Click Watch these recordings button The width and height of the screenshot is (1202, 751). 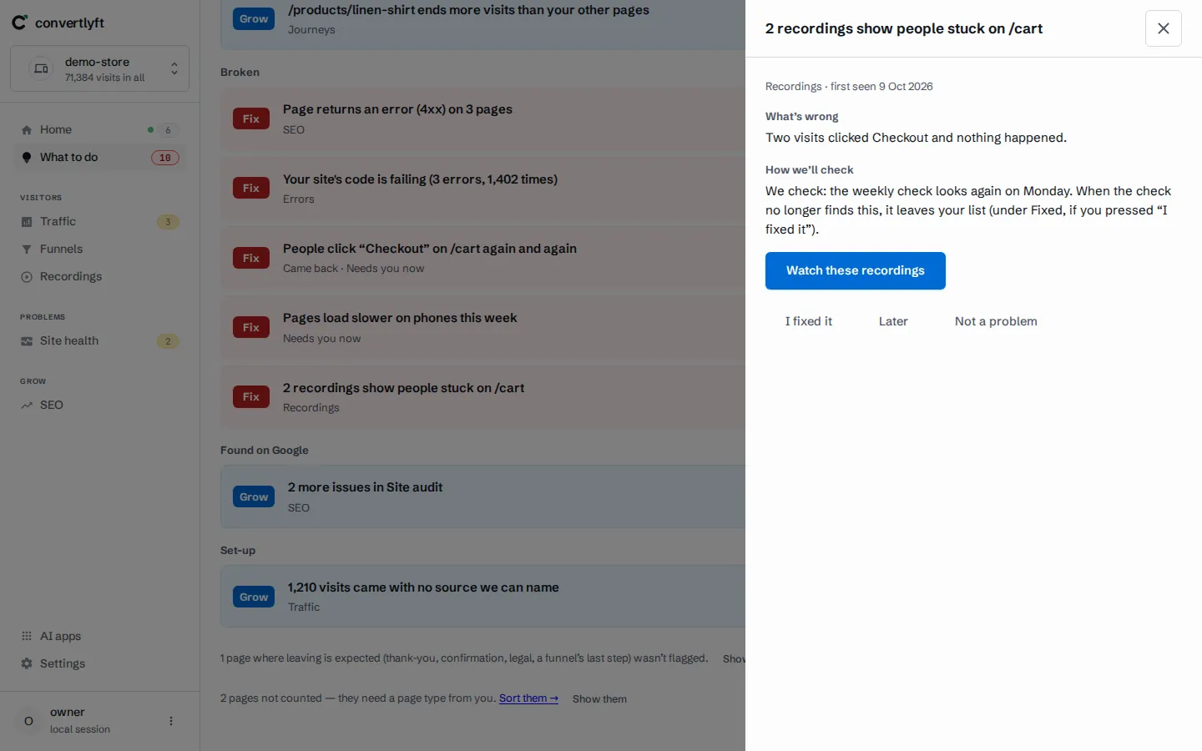tap(856, 271)
